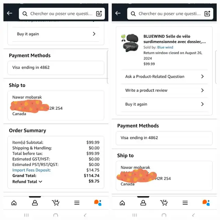Focus the left search field
Screen dimensions: 220x220
[x=62, y=14]
